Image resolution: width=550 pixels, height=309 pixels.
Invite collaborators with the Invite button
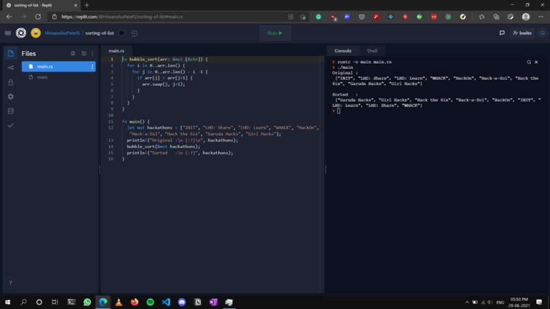tap(522, 33)
